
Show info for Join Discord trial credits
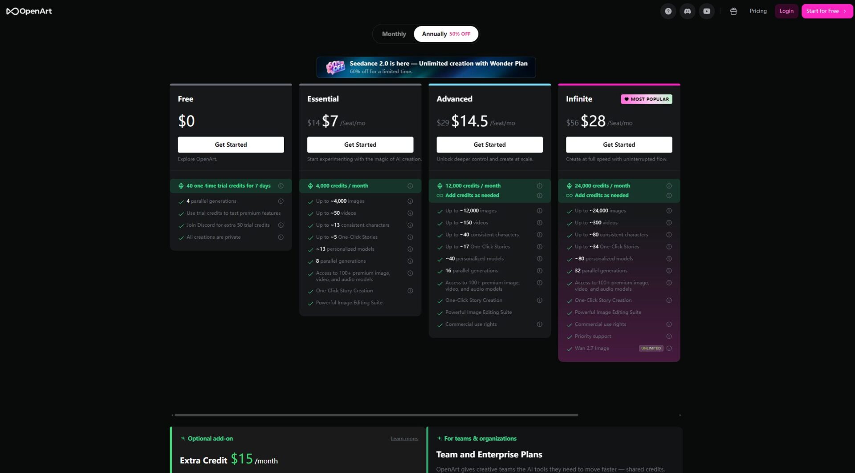(281, 225)
